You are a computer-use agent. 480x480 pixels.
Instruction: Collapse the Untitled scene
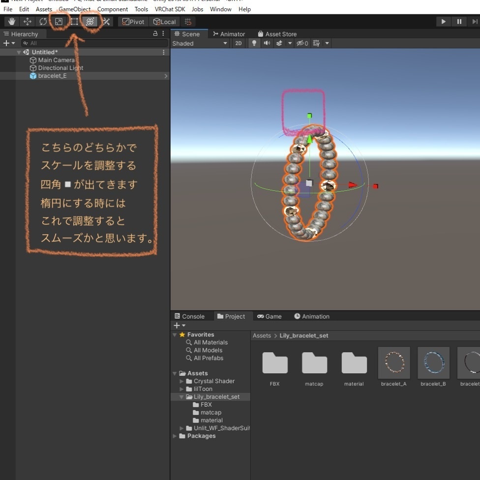click(x=19, y=52)
